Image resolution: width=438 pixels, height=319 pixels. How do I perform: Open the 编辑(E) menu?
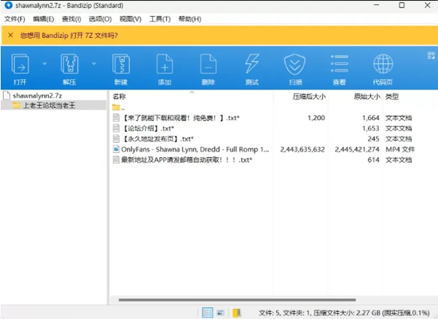tap(43, 19)
